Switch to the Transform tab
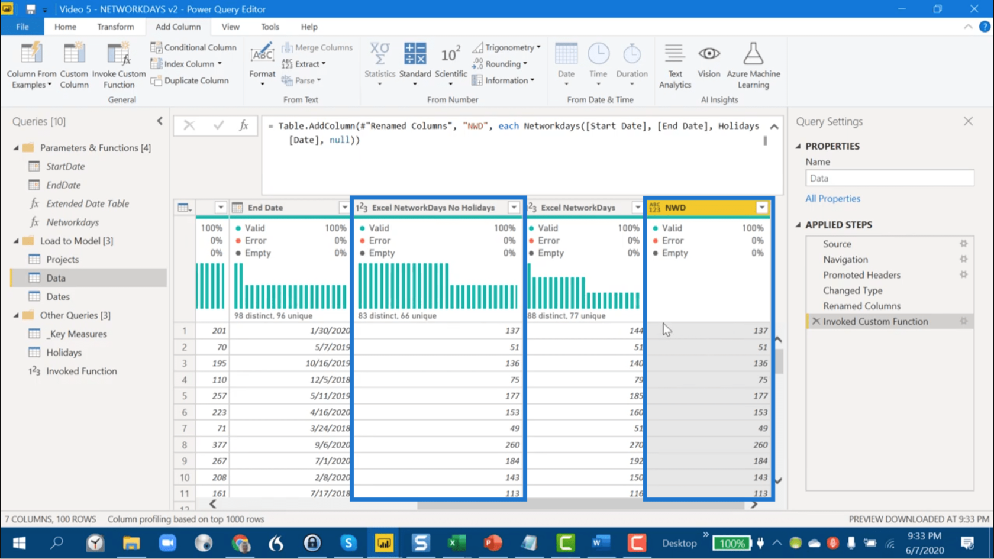 tap(115, 27)
